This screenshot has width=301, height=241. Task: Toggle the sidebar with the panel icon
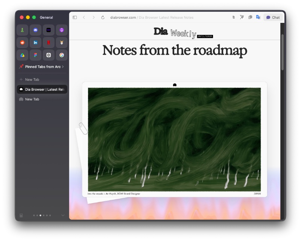coord(74,17)
